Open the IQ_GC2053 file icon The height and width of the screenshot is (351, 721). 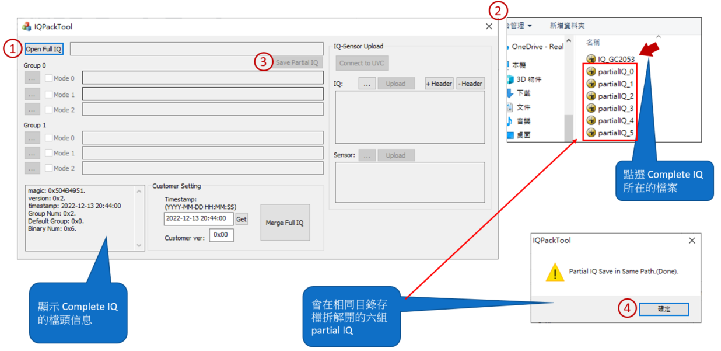(591, 59)
